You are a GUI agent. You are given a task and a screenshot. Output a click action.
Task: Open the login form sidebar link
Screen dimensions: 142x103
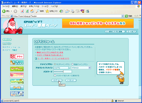click(12, 47)
